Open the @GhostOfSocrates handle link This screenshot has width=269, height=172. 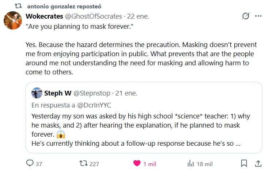click(x=93, y=16)
